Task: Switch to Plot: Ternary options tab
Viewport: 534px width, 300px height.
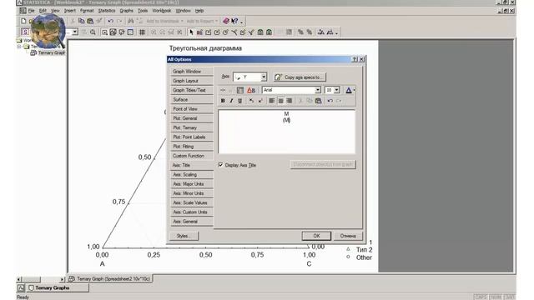Action: pos(191,127)
